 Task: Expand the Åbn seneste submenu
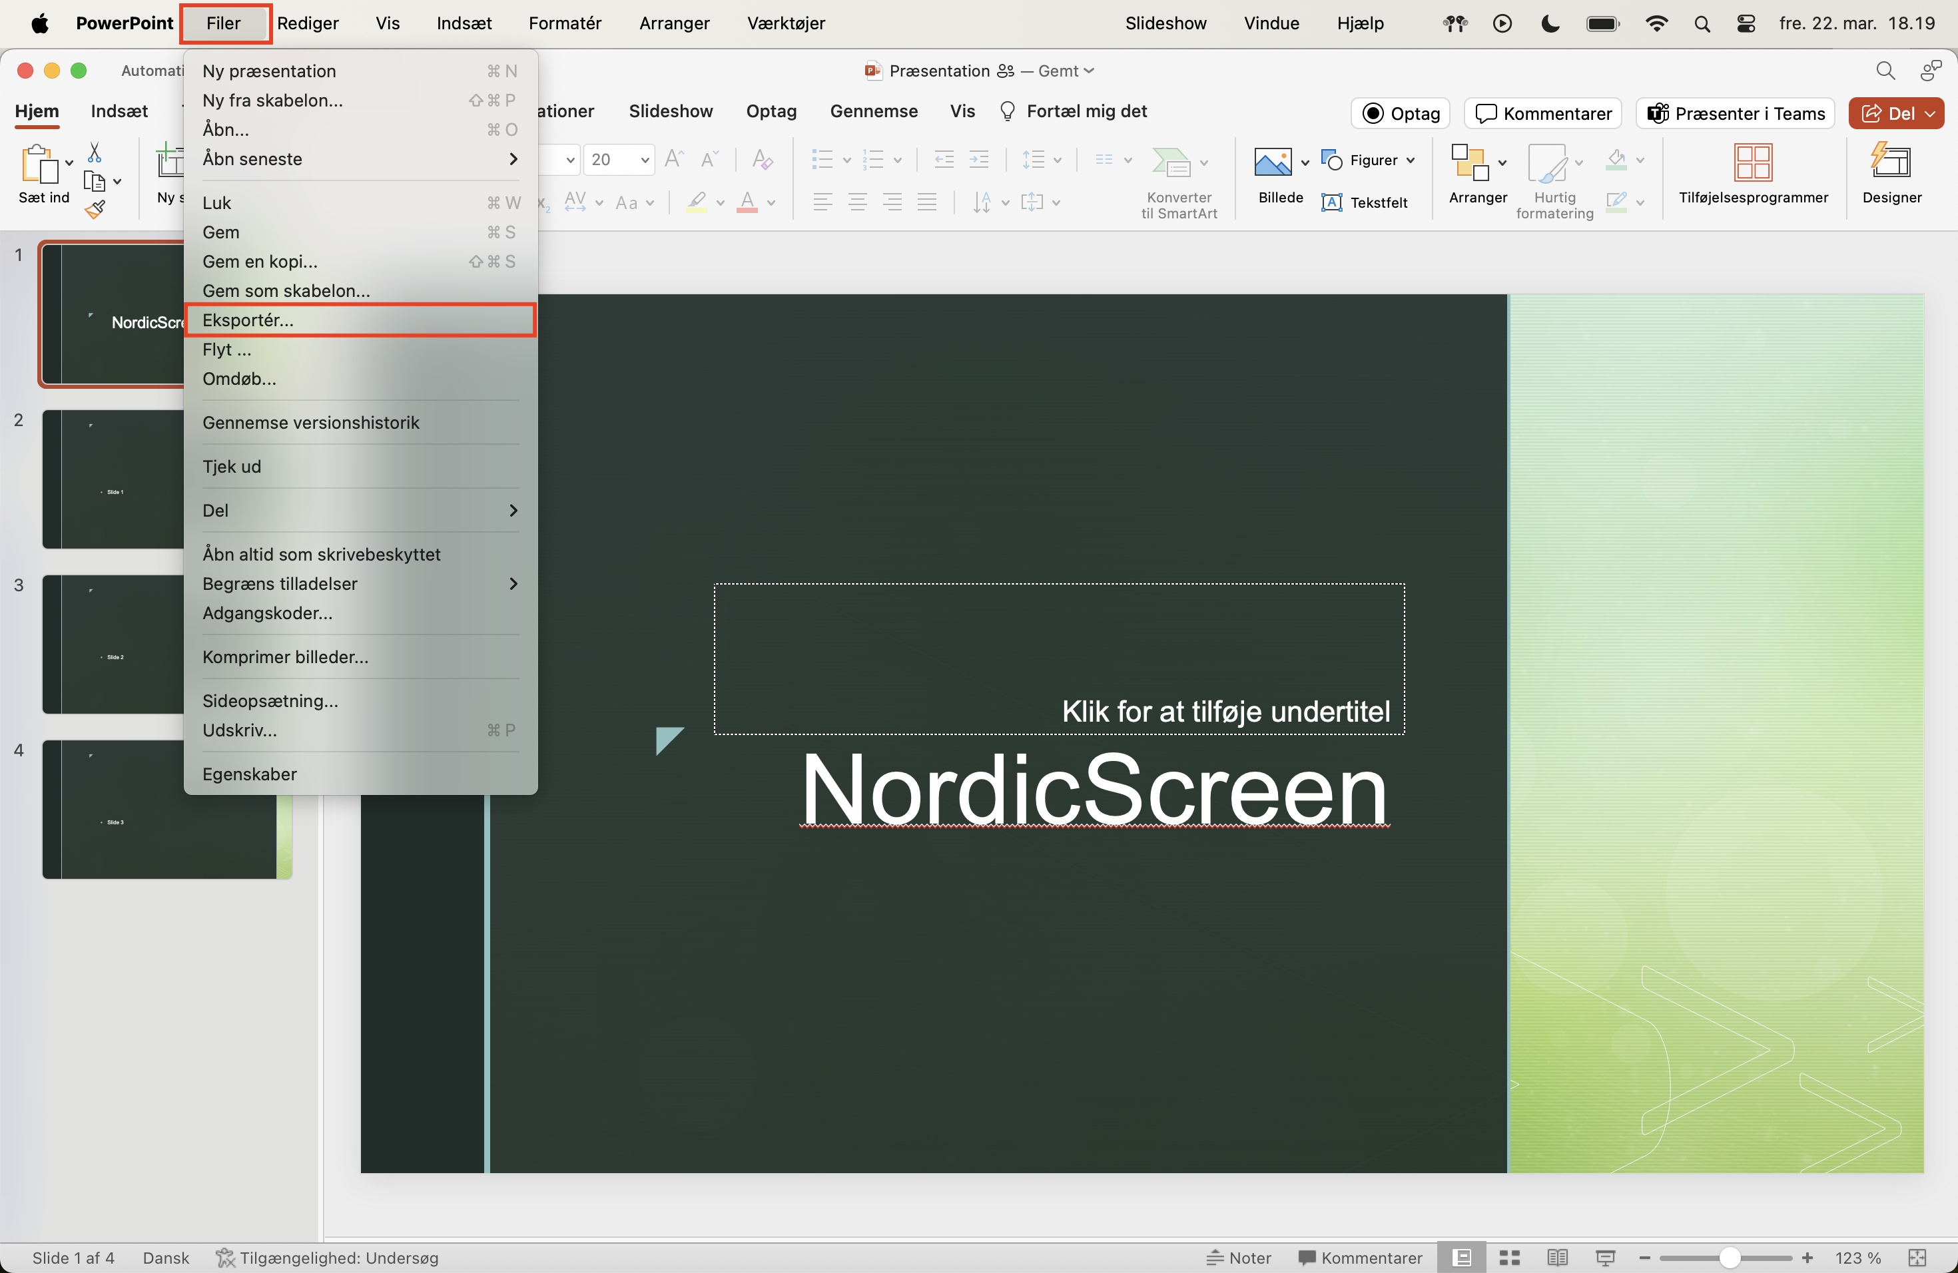[x=360, y=158]
